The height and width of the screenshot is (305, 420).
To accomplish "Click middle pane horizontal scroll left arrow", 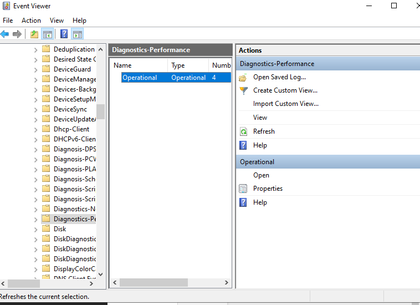I will [115, 282].
